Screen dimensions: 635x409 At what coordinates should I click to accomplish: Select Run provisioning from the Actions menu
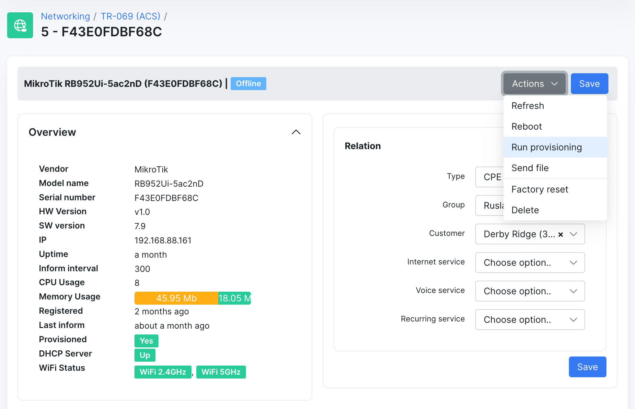pos(547,147)
